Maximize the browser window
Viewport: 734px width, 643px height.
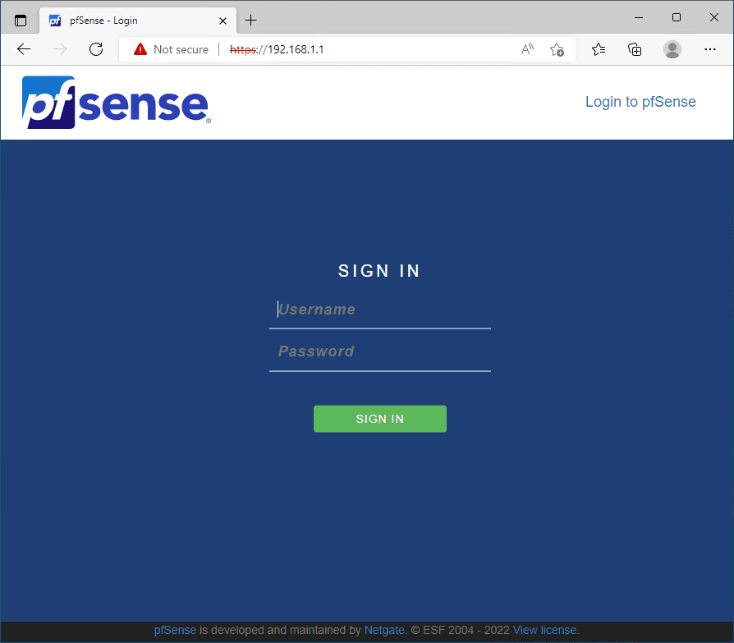pyautogui.click(x=677, y=18)
